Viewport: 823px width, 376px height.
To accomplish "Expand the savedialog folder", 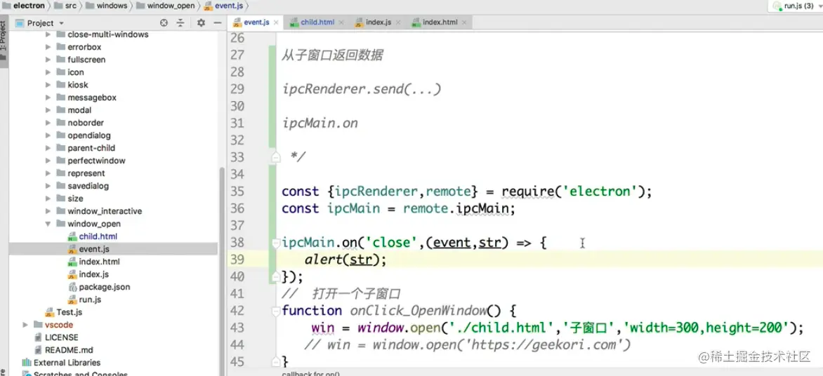I will click(48, 186).
